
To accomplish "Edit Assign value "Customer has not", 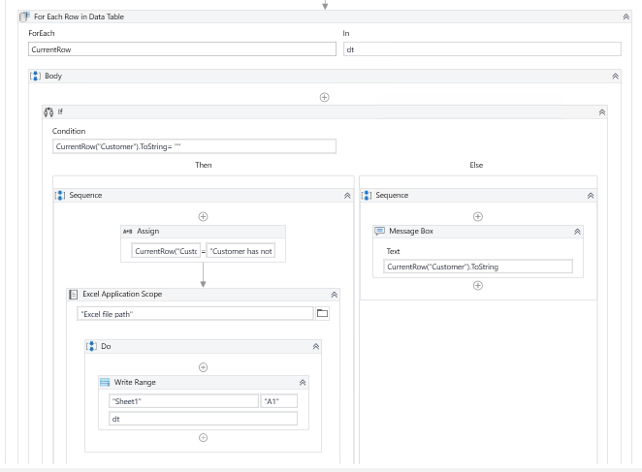I will [x=241, y=251].
